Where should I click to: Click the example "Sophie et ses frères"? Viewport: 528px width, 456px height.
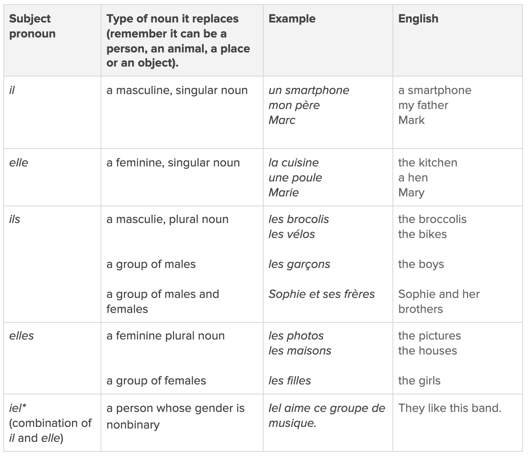tap(321, 294)
